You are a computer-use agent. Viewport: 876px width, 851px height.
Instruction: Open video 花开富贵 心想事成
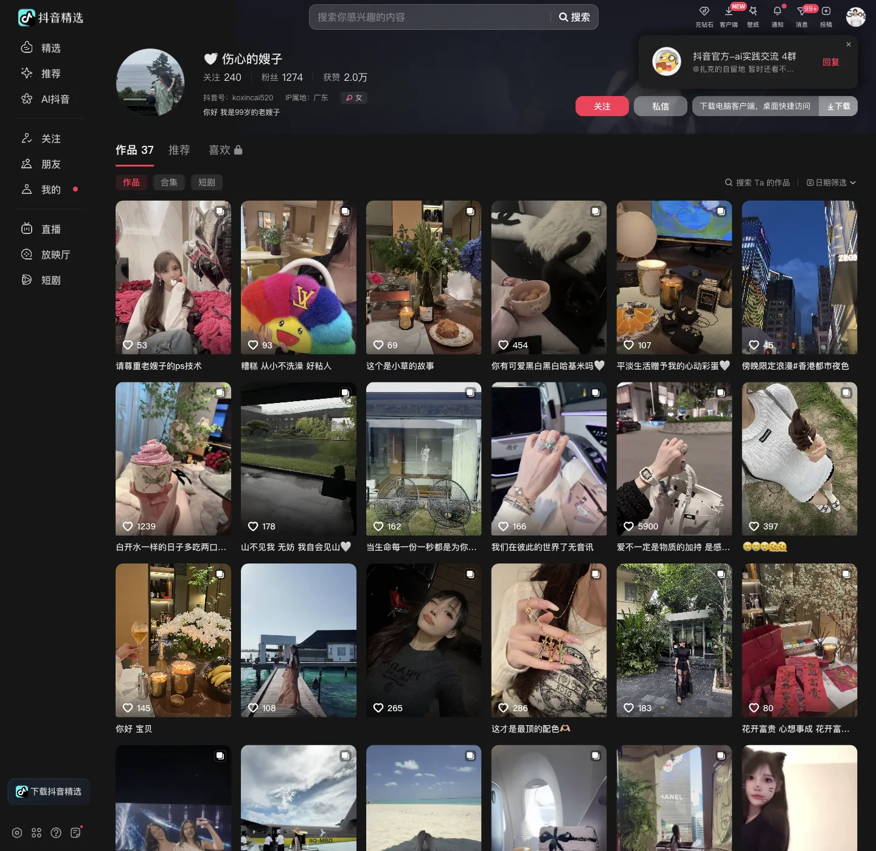(x=800, y=640)
